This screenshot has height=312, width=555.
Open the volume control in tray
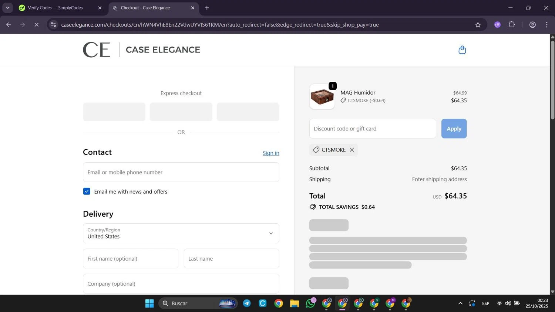(x=508, y=303)
